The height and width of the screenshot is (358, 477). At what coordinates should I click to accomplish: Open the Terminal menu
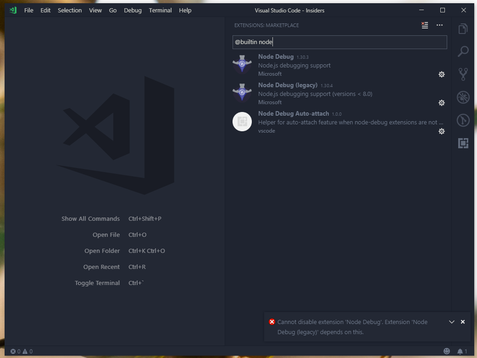coord(160,10)
